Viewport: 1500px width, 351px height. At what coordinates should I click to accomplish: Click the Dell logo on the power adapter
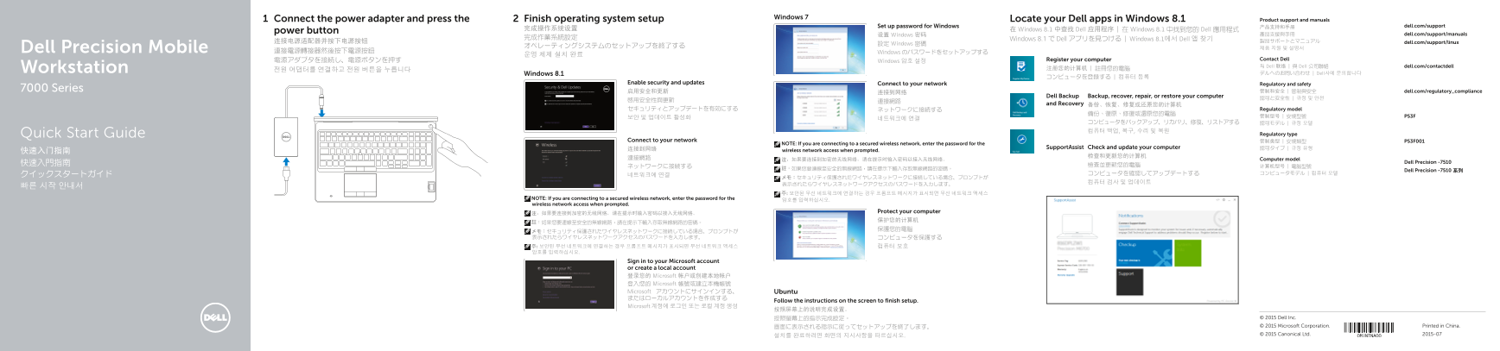(x=288, y=136)
